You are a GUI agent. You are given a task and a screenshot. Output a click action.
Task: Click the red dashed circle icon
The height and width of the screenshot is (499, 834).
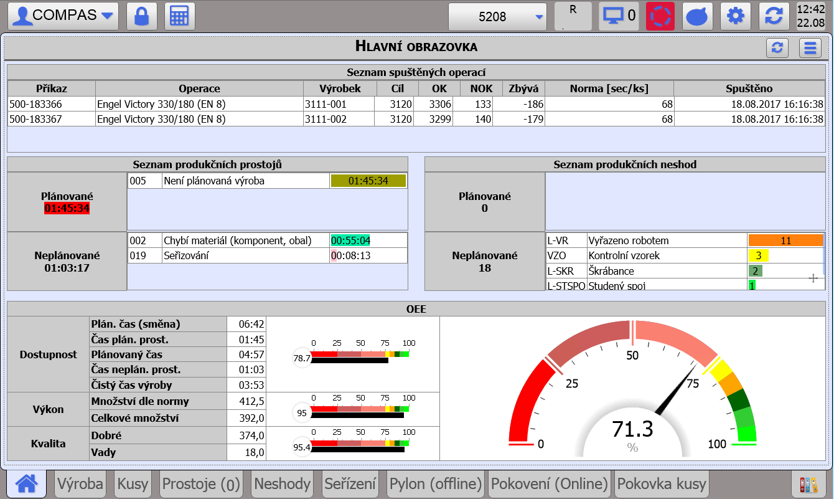[660, 16]
